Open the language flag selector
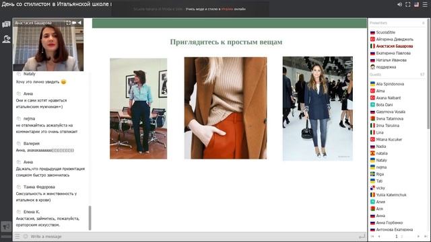 tap(416, 5)
